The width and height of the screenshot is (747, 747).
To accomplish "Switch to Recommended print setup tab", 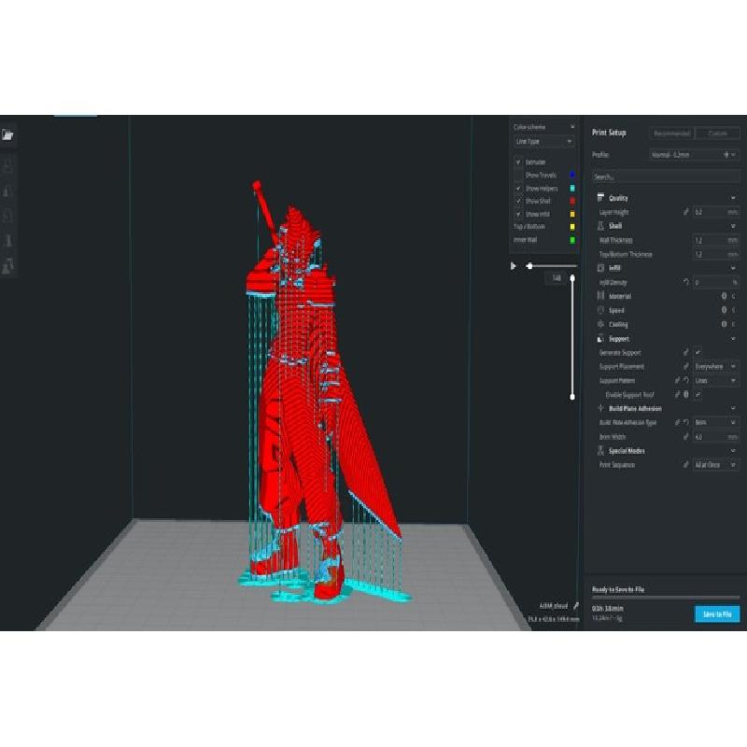I will click(671, 134).
